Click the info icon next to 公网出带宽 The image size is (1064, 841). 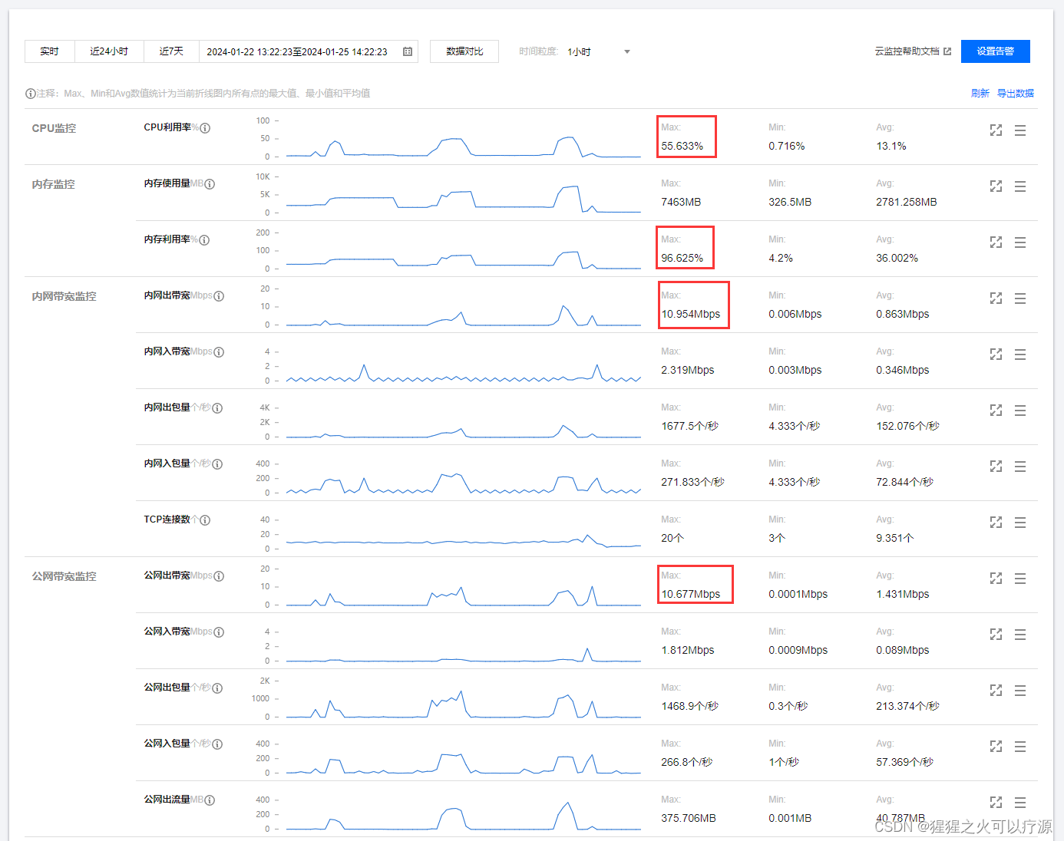pyautogui.click(x=219, y=576)
